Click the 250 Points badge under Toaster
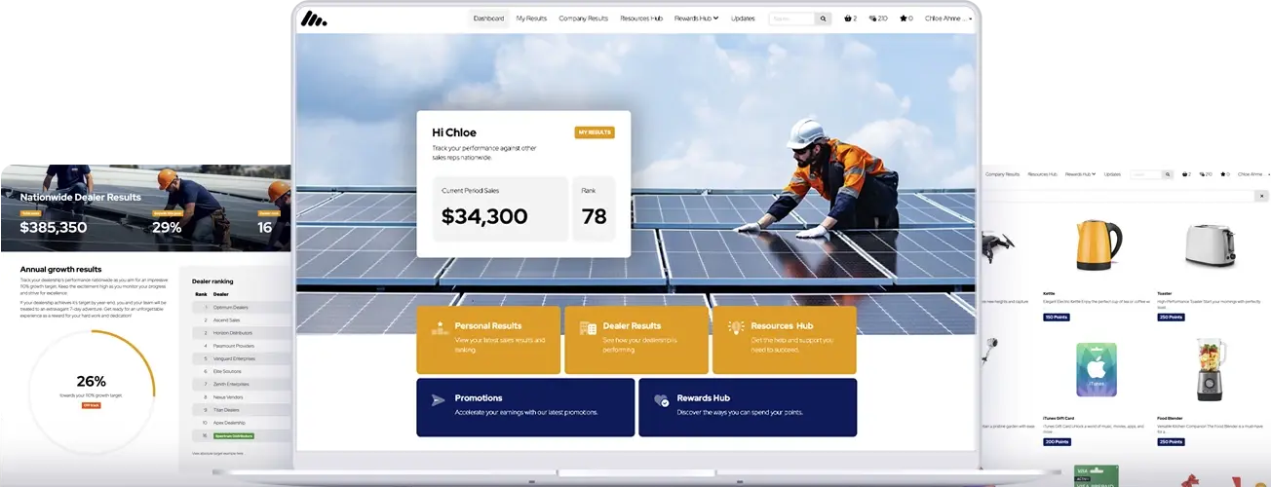1271x487 pixels. tap(1171, 318)
